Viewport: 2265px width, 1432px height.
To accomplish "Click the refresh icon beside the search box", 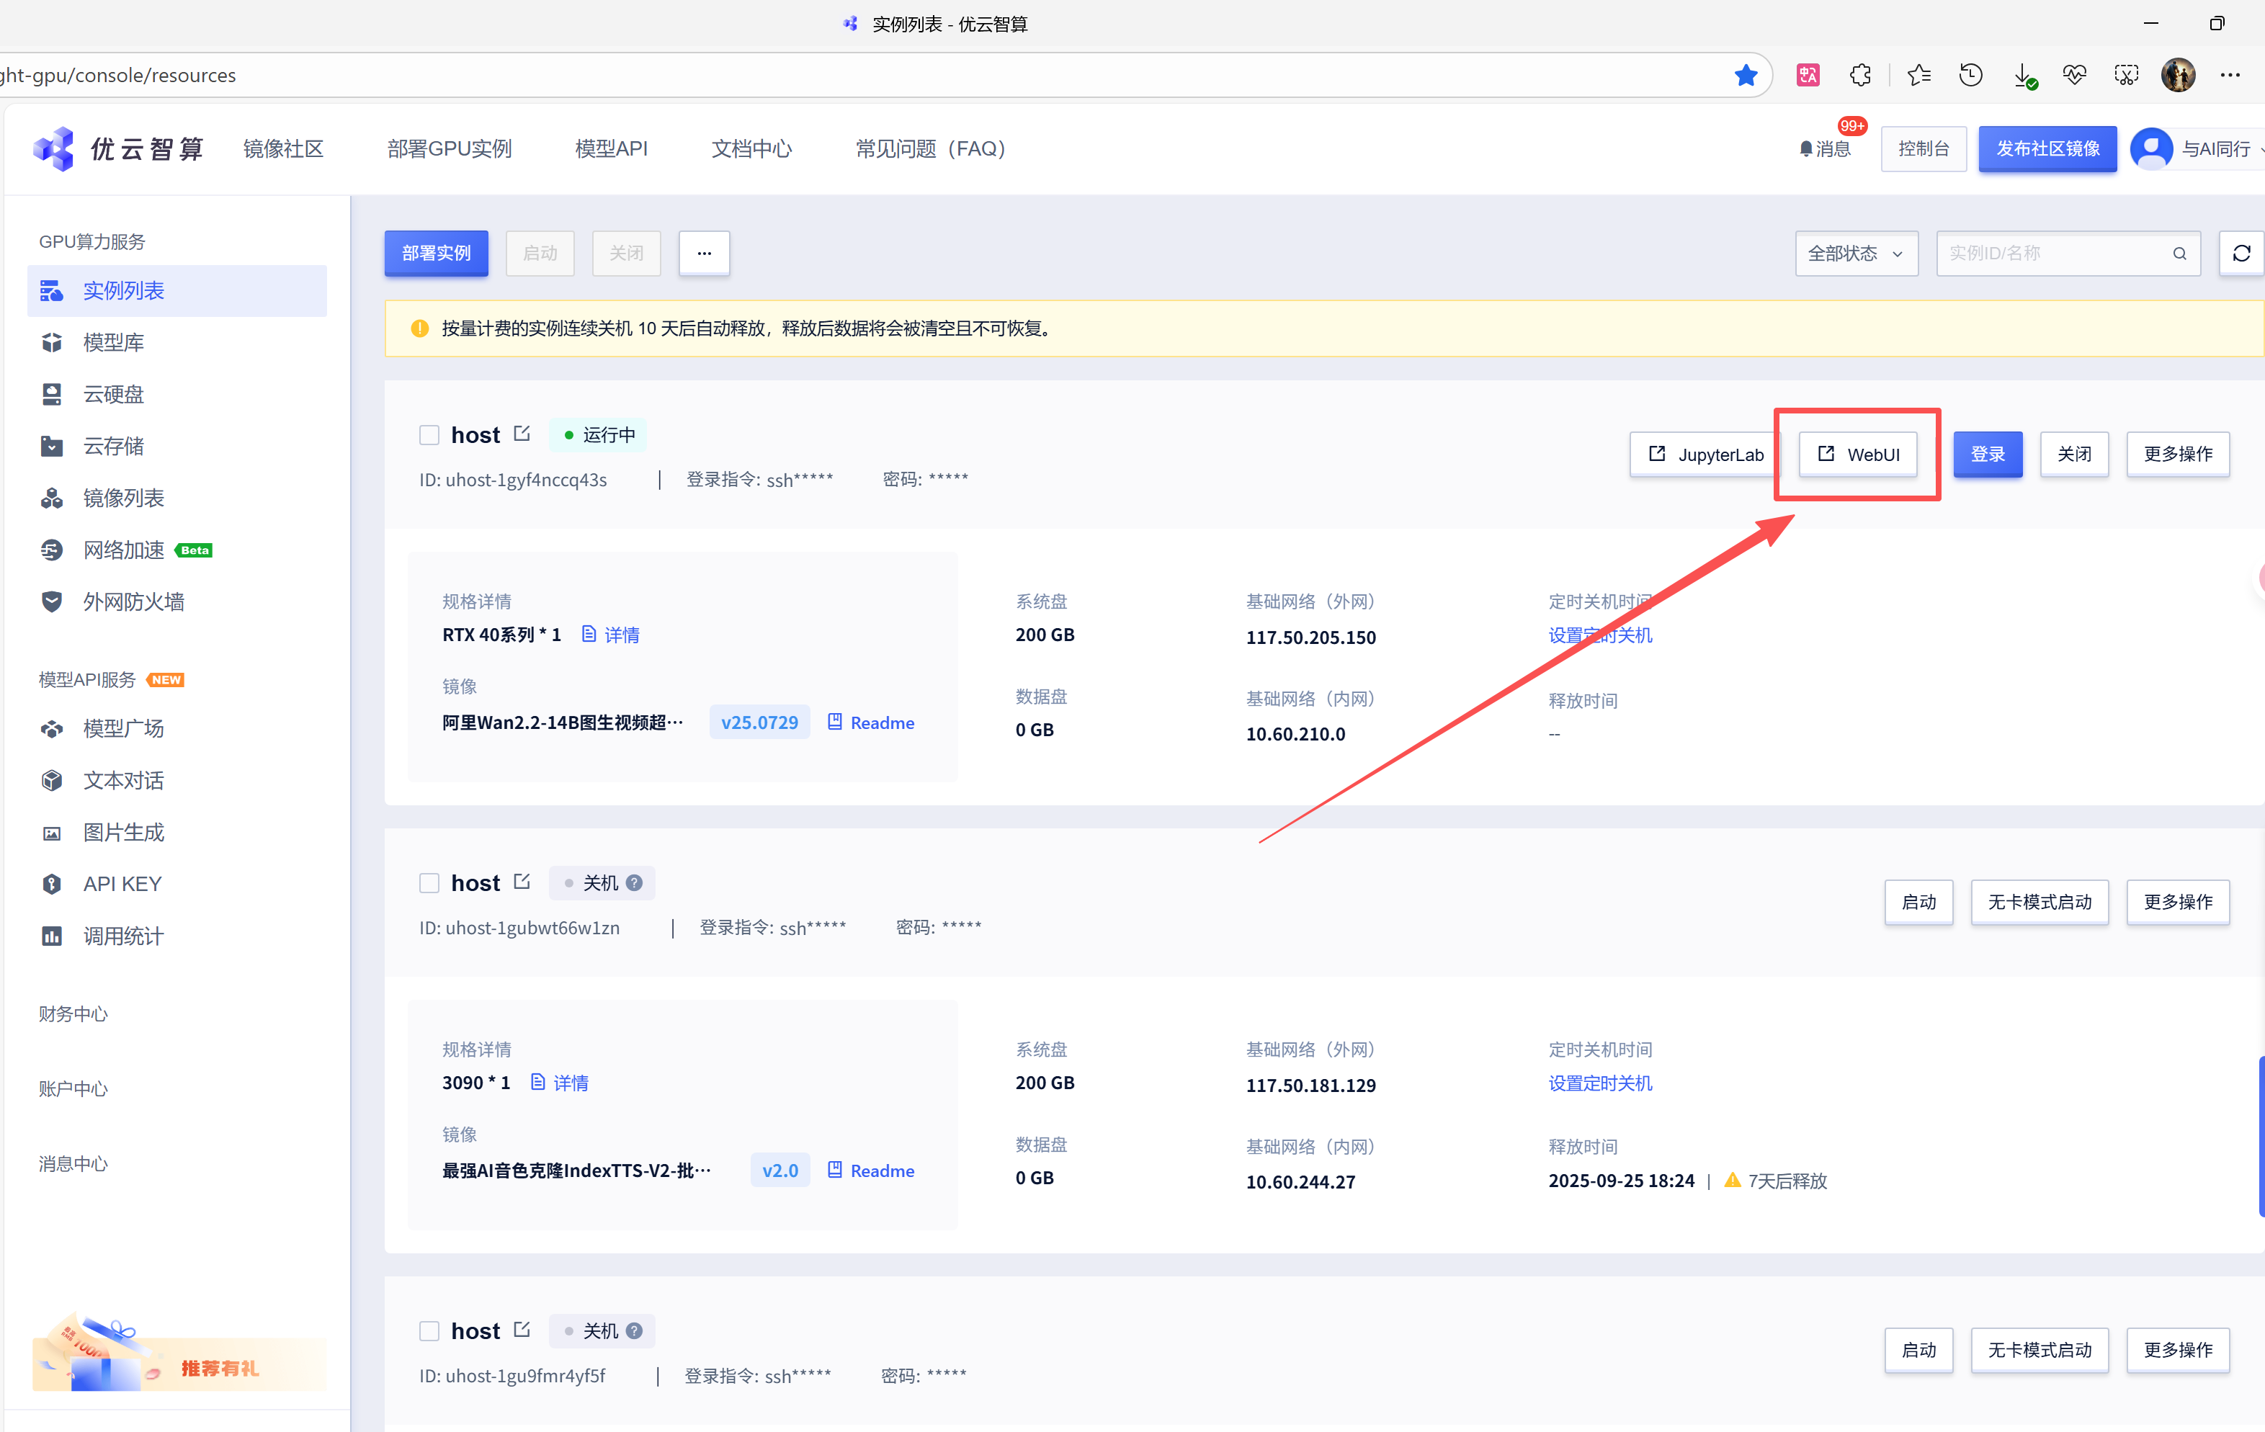I will tap(2241, 253).
